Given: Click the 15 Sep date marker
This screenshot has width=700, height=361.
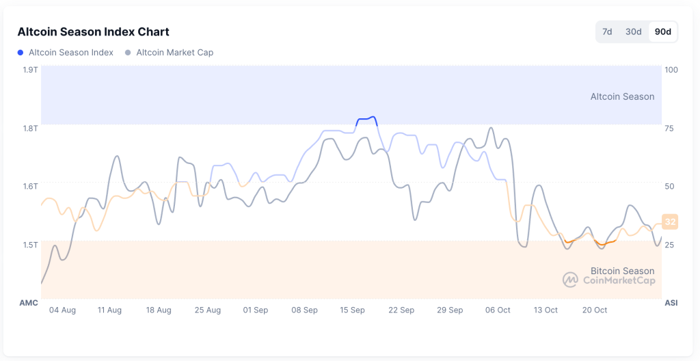Looking at the screenshot, I should [x=353, y=310].
